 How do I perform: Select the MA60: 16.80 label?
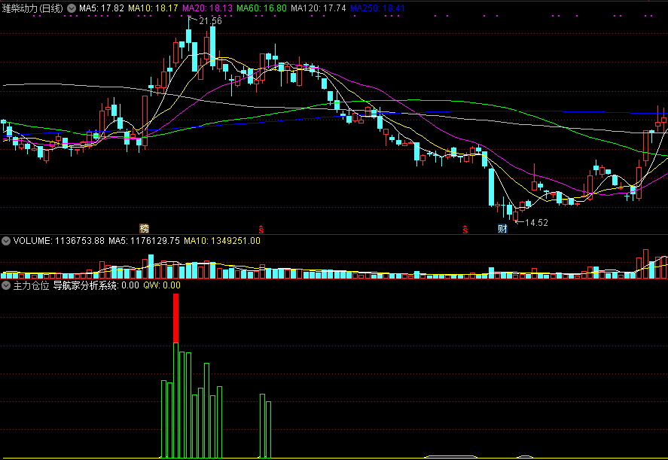tap(261, 8)
